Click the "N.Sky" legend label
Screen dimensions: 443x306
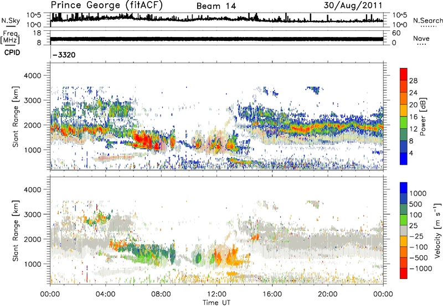point(11,20)
